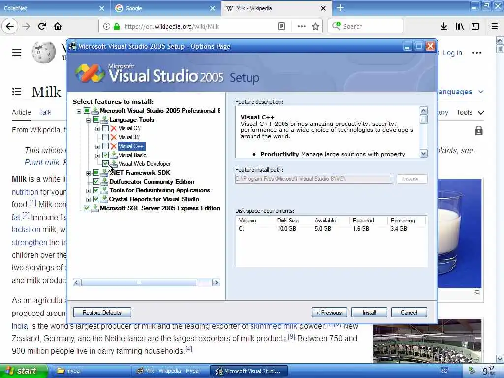504x378 pixels.
Task: Click feature description scroll down arrow
Action: [424, 154]
